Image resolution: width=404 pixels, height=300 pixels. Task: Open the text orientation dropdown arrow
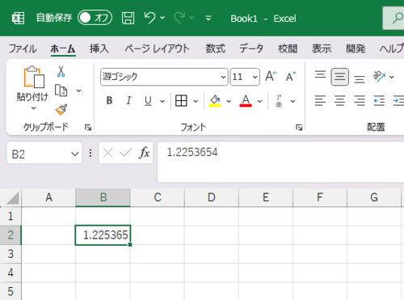pyautogui.click(x=392, y=77)
